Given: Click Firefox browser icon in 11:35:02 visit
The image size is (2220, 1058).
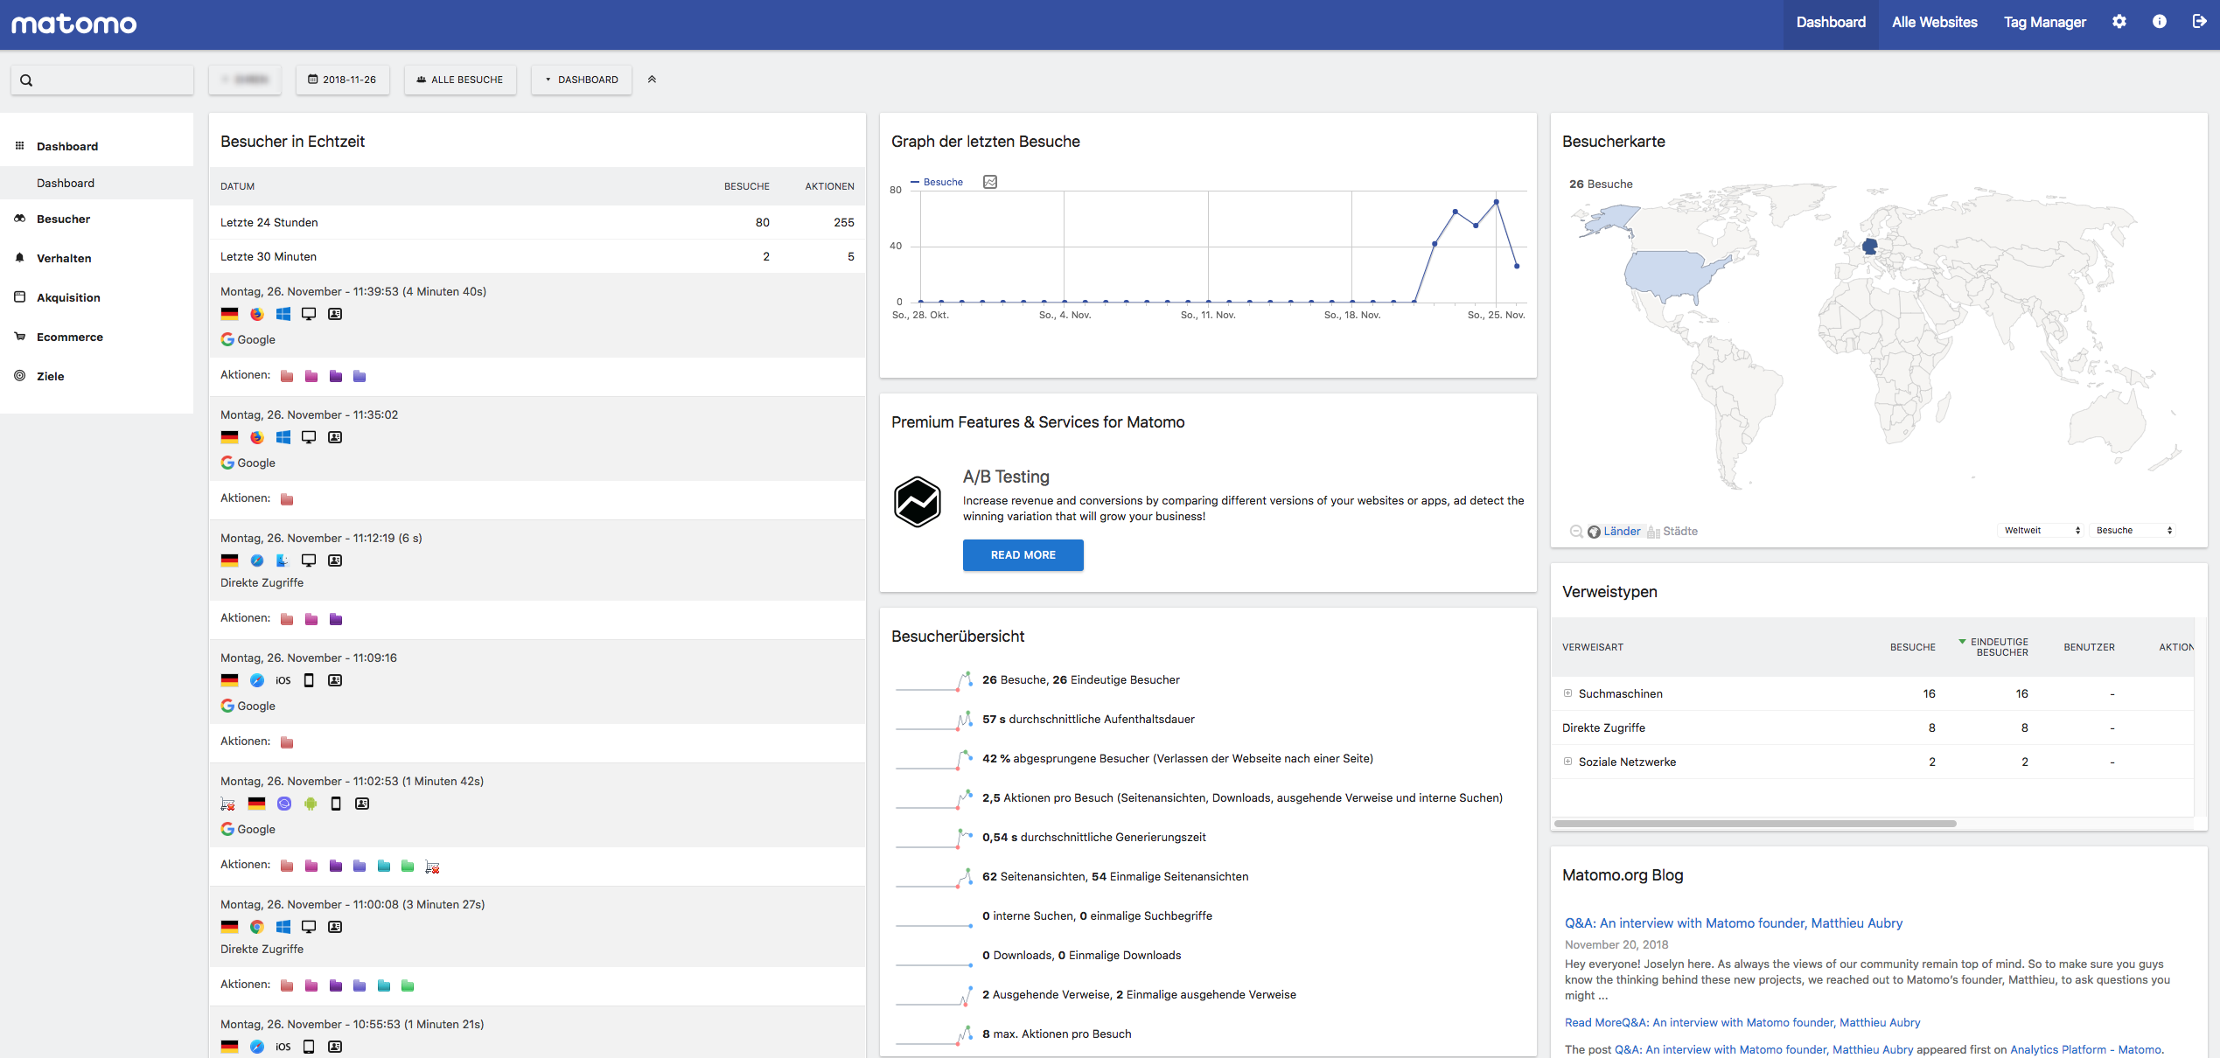Looking at the screenshot, I should point(257,437).
